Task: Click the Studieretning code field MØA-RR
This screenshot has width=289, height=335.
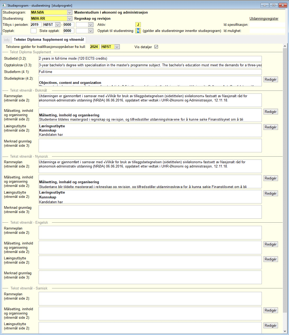Action: point(49,19)
